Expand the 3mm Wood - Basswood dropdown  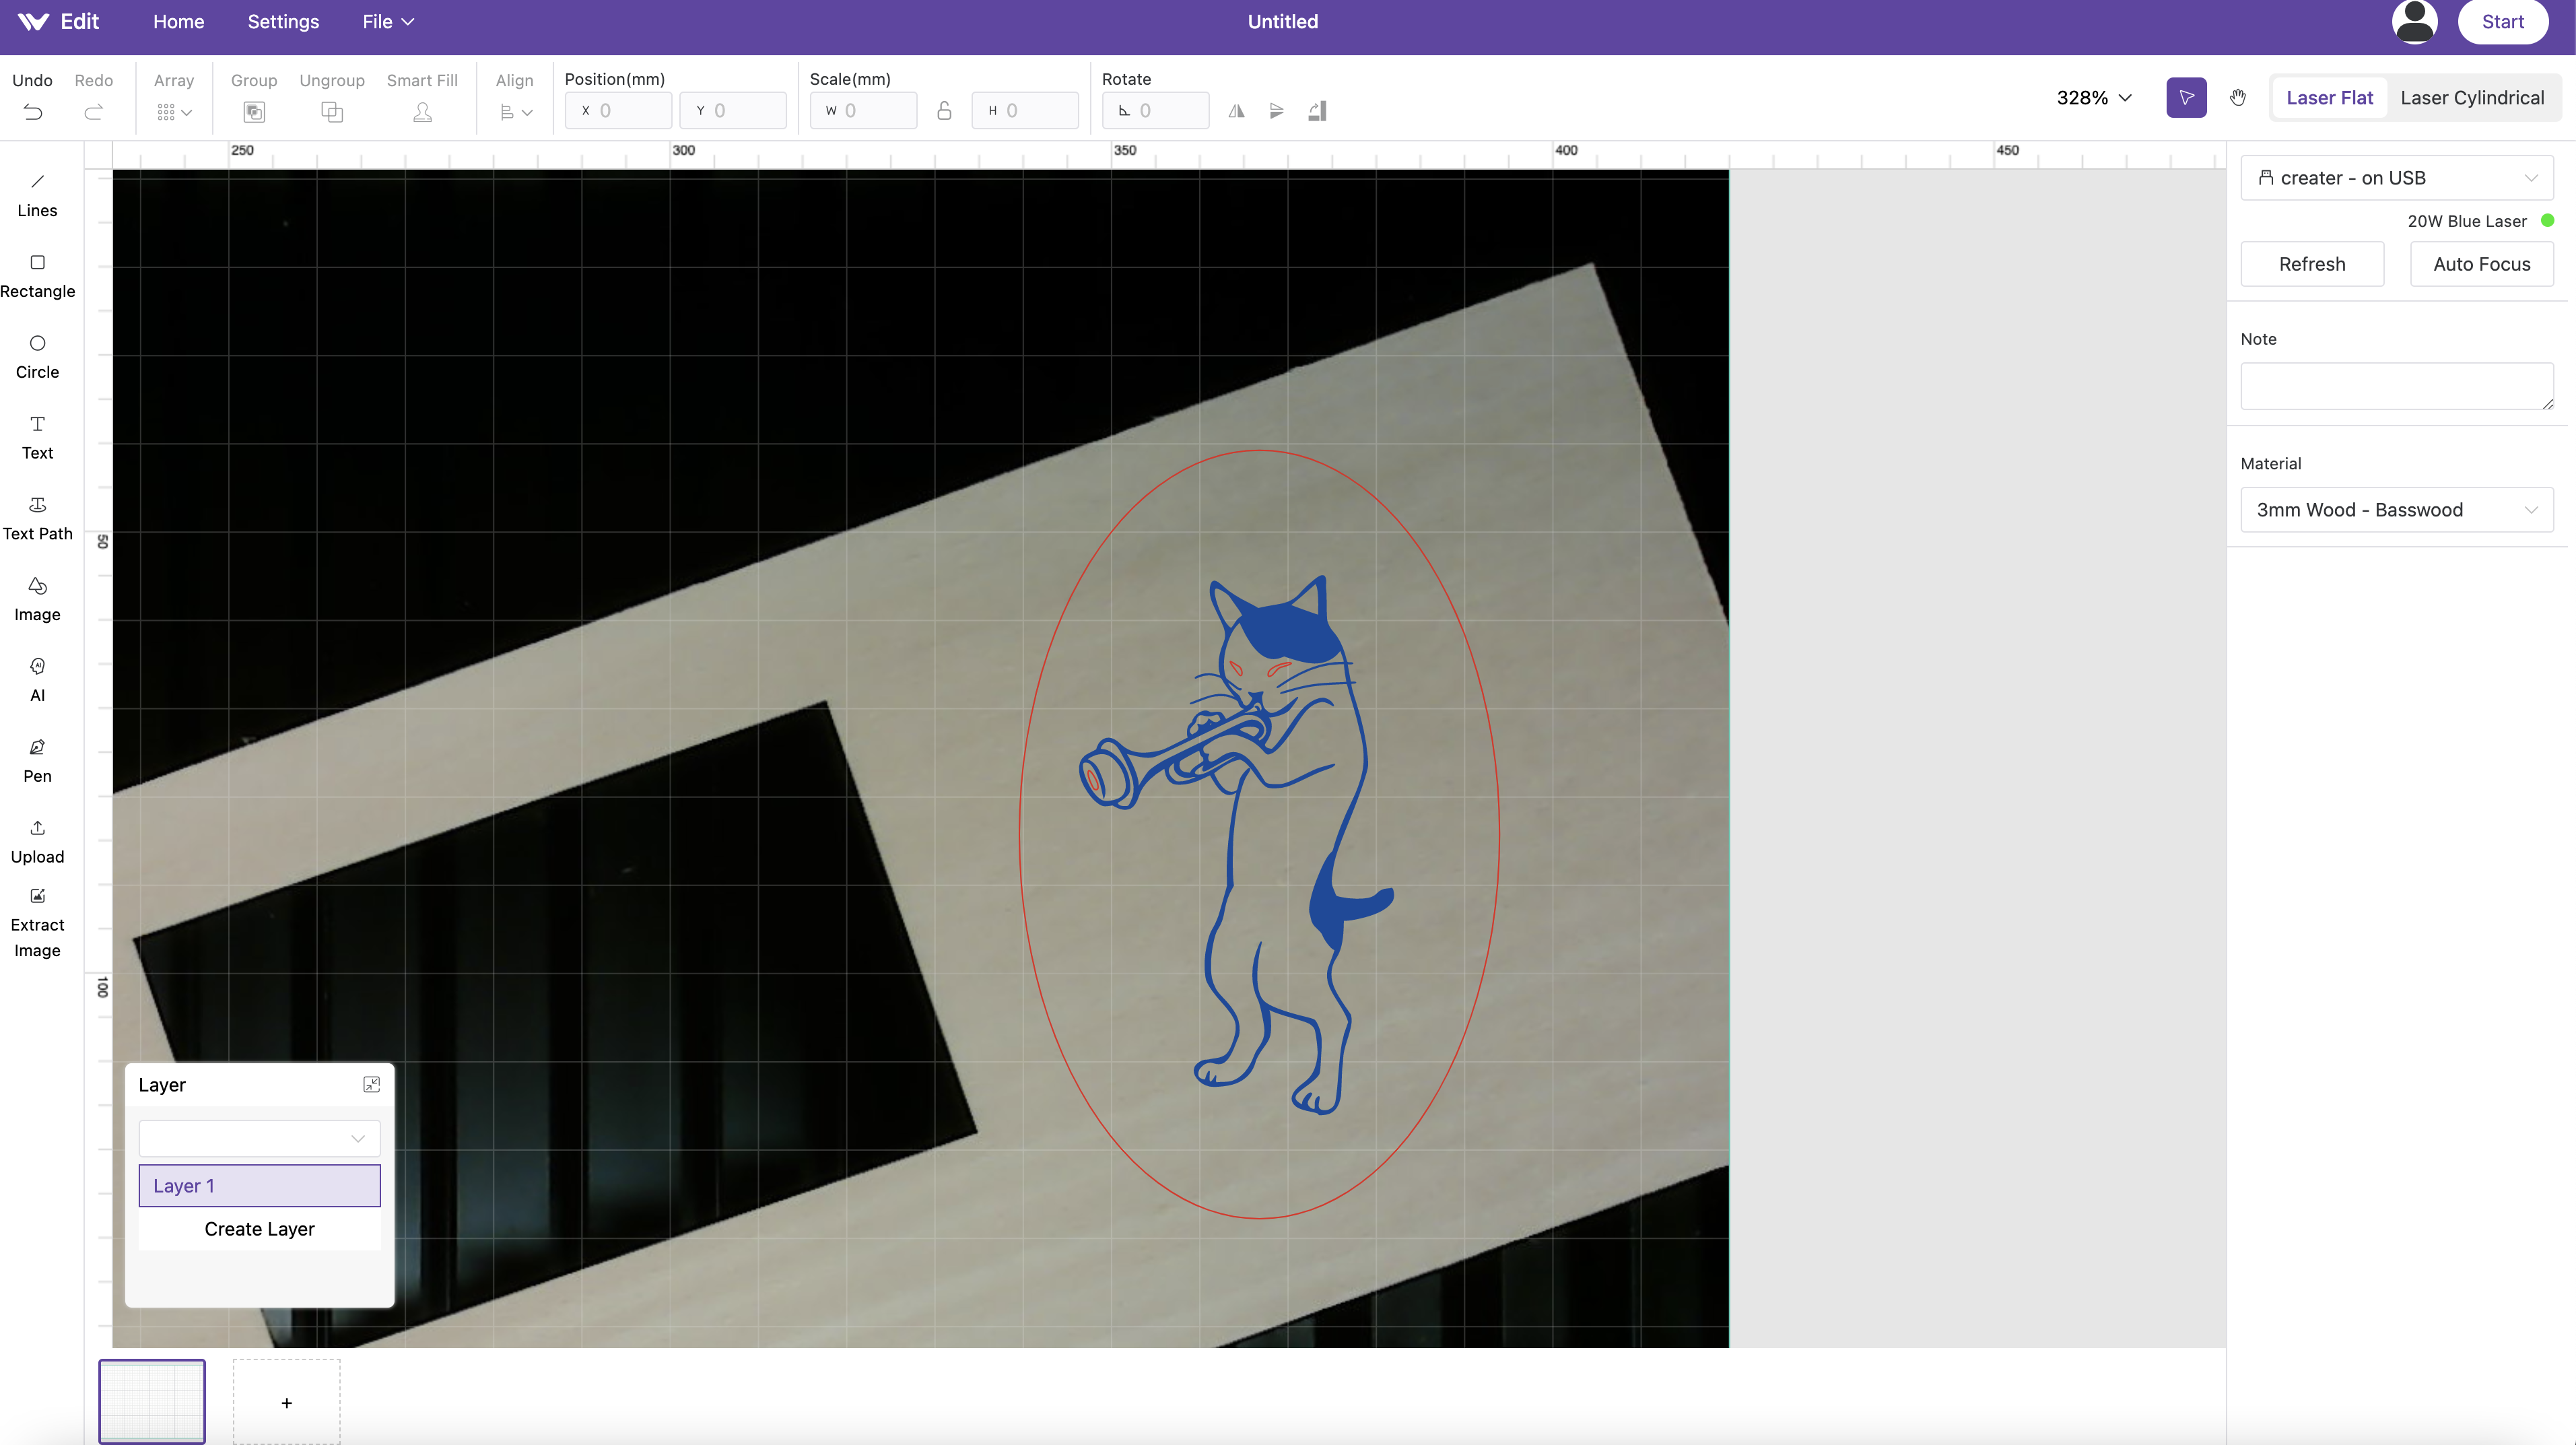coord(2396,510)
